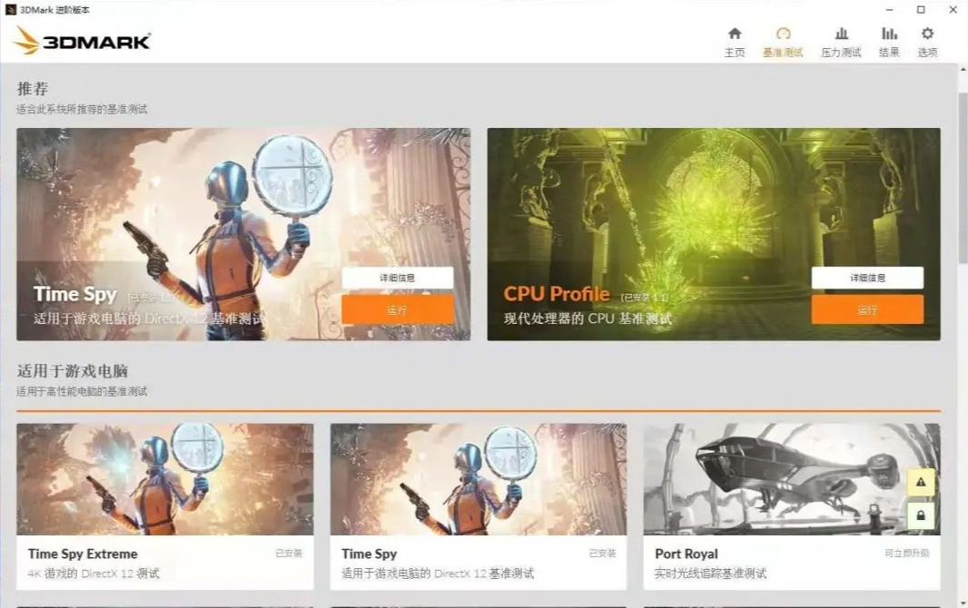Minimize the 3DMark window
Viewport: 968px width, 608px height.
tap(889, 10)
